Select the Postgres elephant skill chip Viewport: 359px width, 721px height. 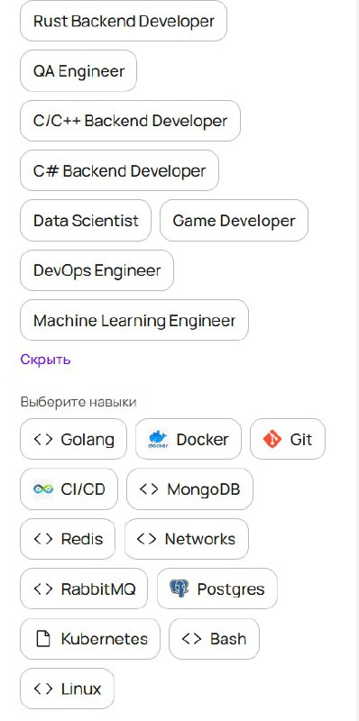pos(217,589)
